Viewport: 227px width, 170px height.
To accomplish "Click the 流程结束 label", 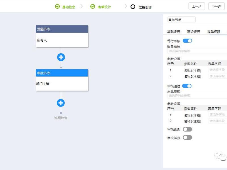I will 61,118.
